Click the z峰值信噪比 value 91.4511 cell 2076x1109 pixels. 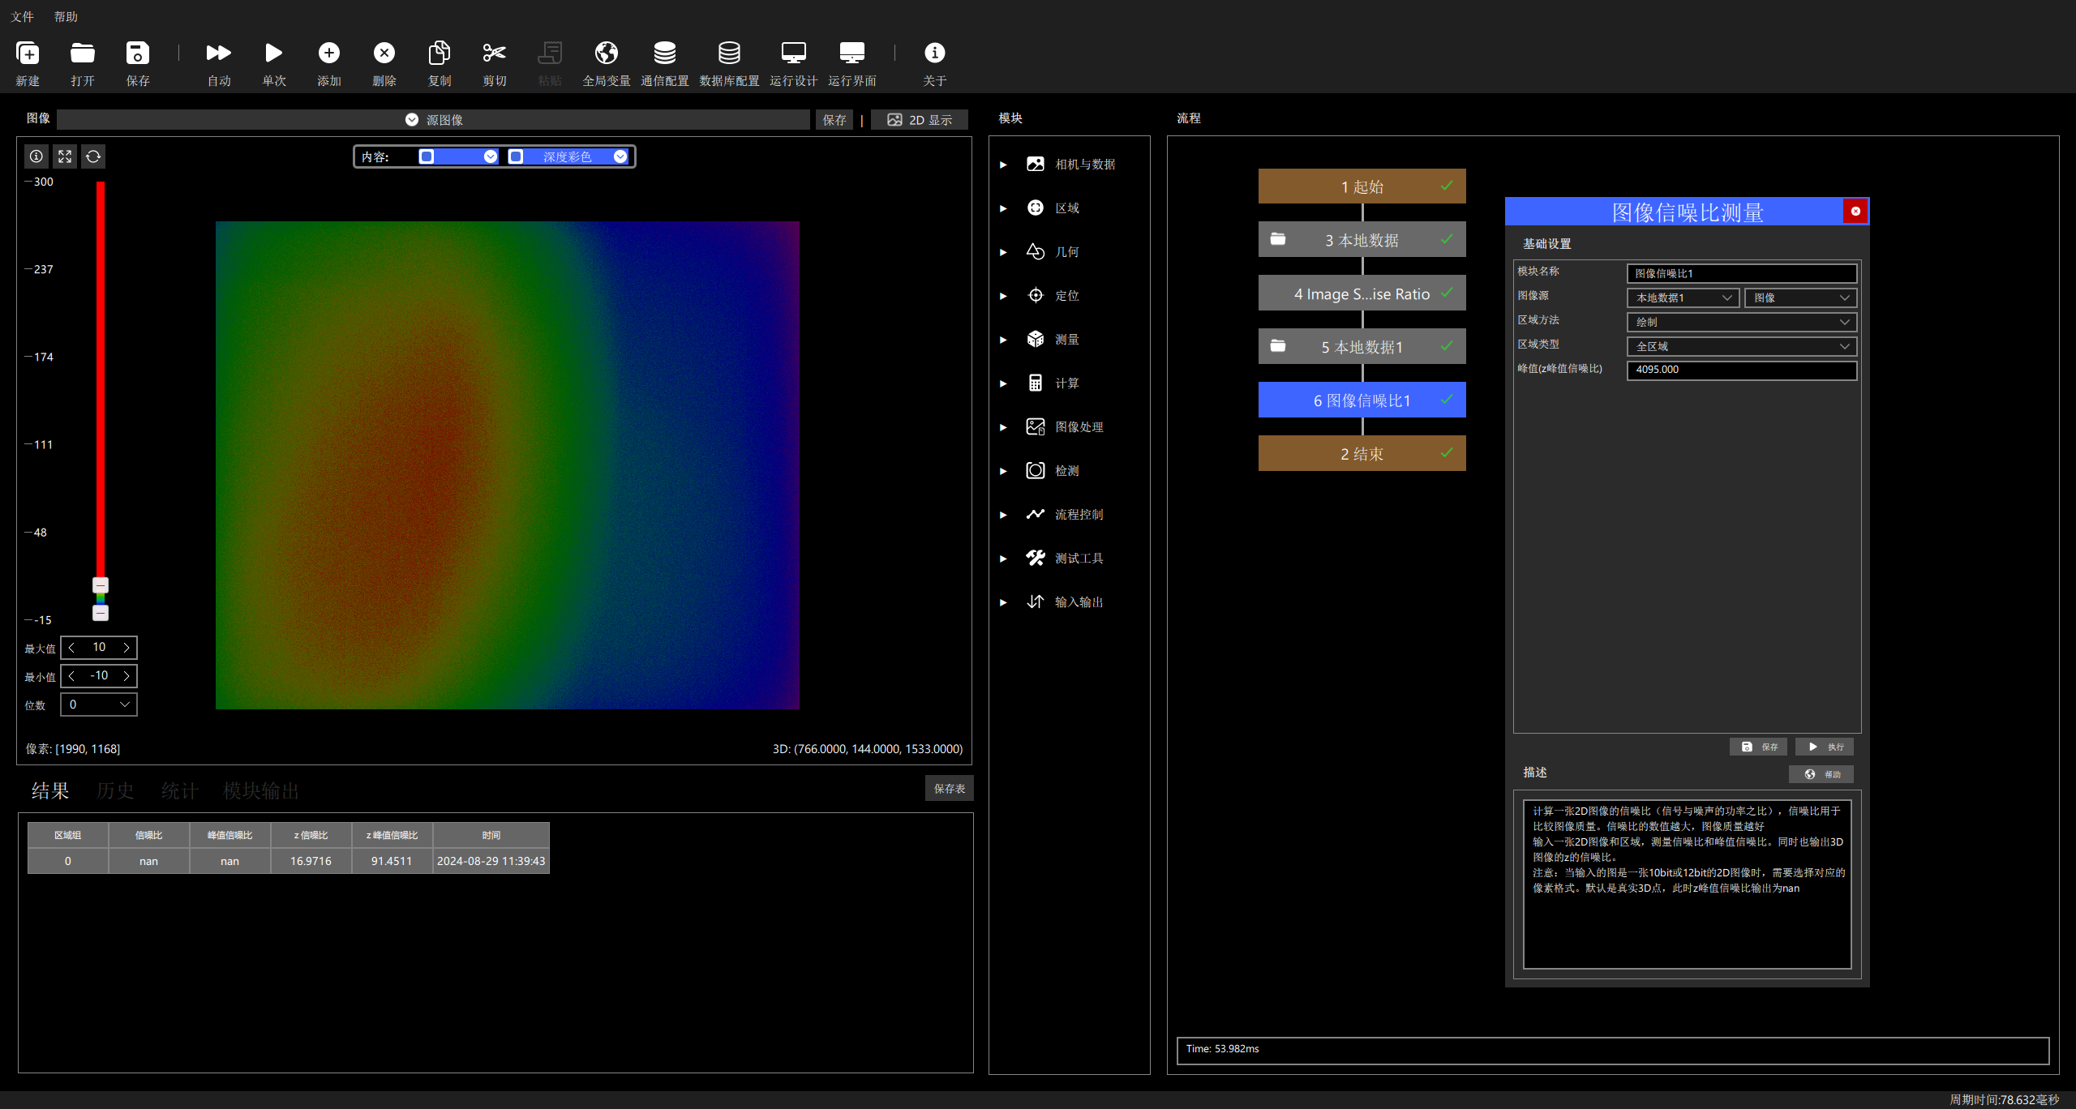[392, 861]
